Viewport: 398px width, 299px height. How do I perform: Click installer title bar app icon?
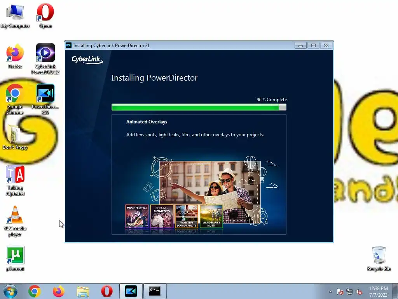click(x=68, y=46)
